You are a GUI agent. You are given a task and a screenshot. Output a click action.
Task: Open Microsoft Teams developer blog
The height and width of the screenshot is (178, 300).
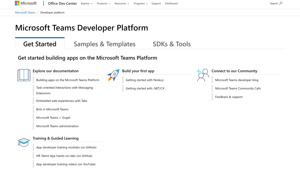coord(237,80)
